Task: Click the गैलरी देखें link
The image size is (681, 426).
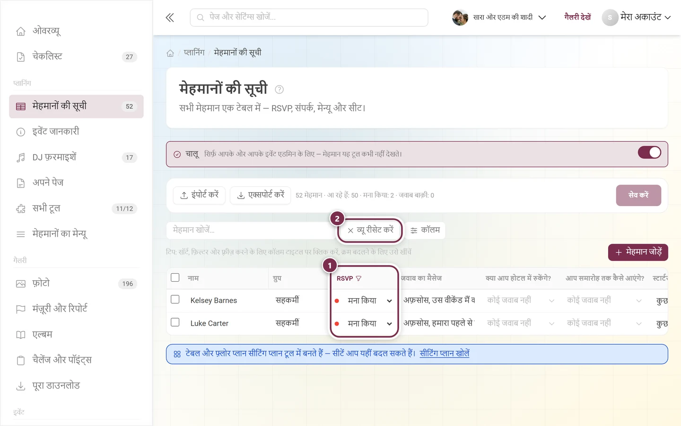Action: (x=577, y=17)
